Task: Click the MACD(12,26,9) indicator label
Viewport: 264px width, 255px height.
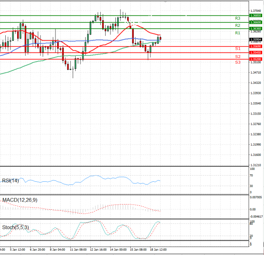Action: pos(20,200)
